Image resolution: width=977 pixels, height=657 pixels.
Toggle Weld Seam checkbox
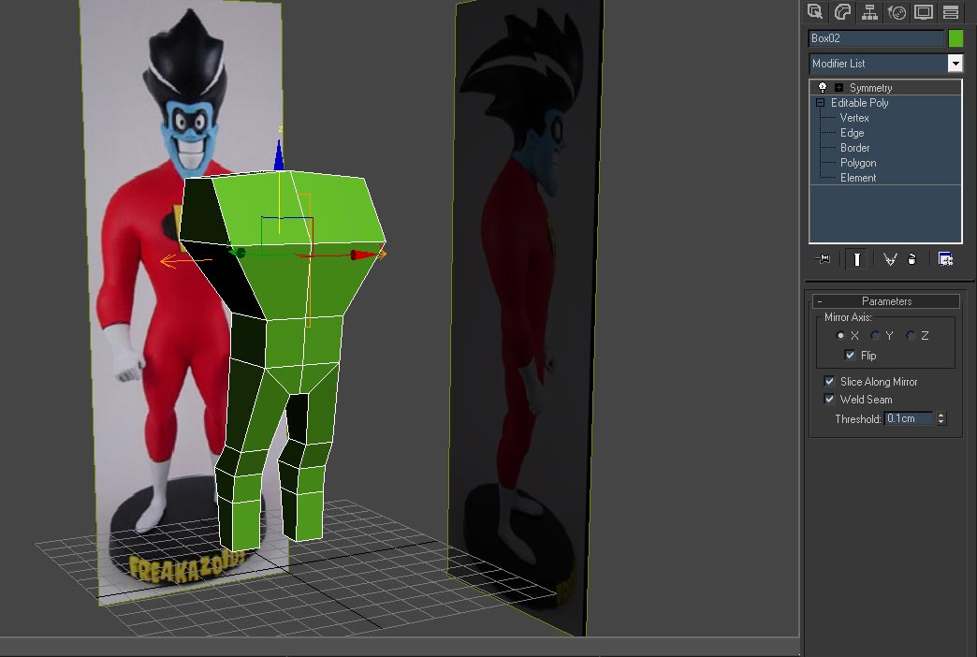pos(829,399)
